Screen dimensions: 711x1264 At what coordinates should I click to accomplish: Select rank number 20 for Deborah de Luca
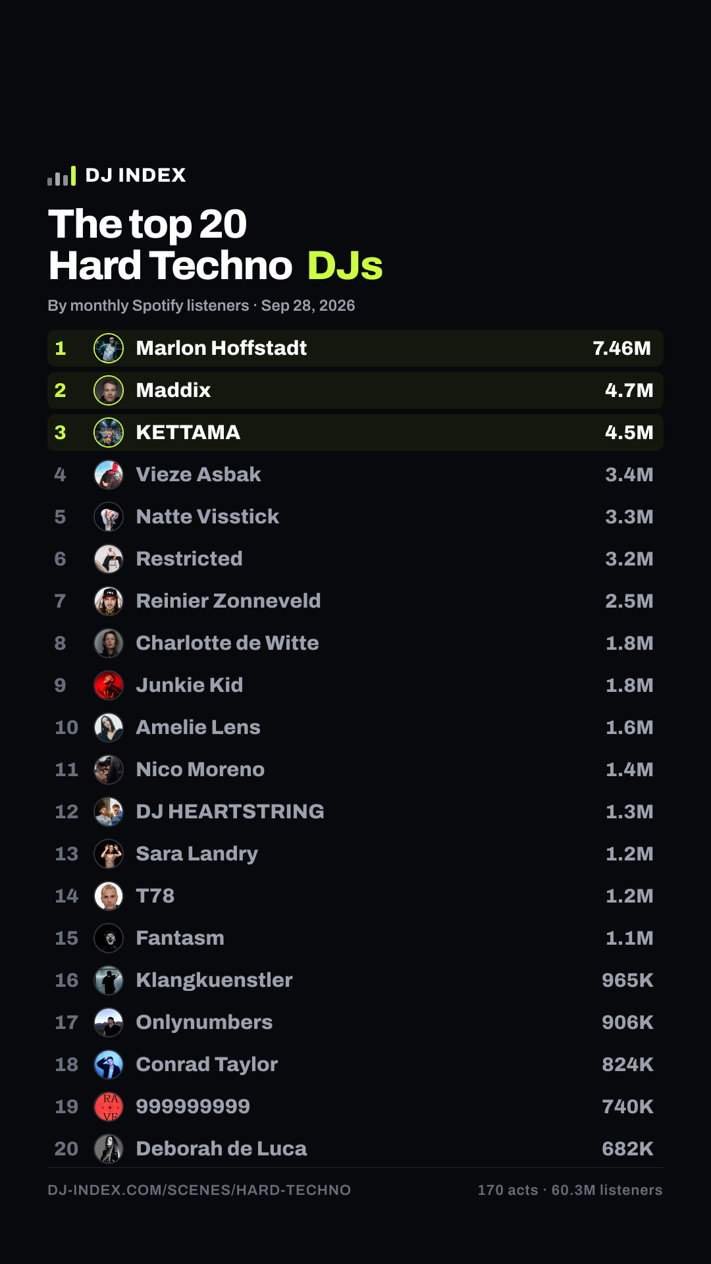click(x=66, y=1149)
